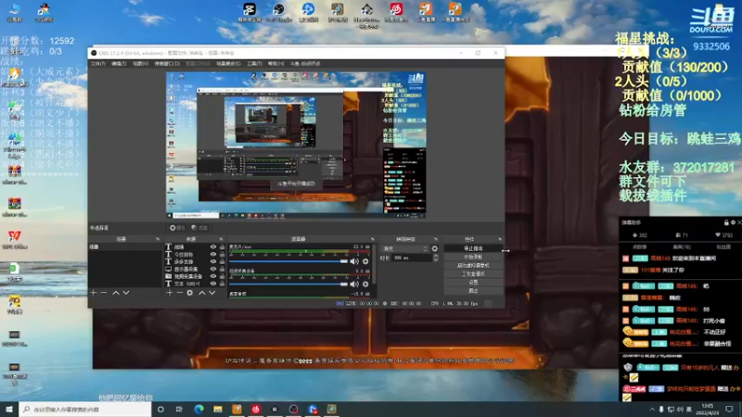Click the 工作室模式 studio mode button
Image resolution: width=742 pixels, height=417 pixels.
click(x=473, y=274)
